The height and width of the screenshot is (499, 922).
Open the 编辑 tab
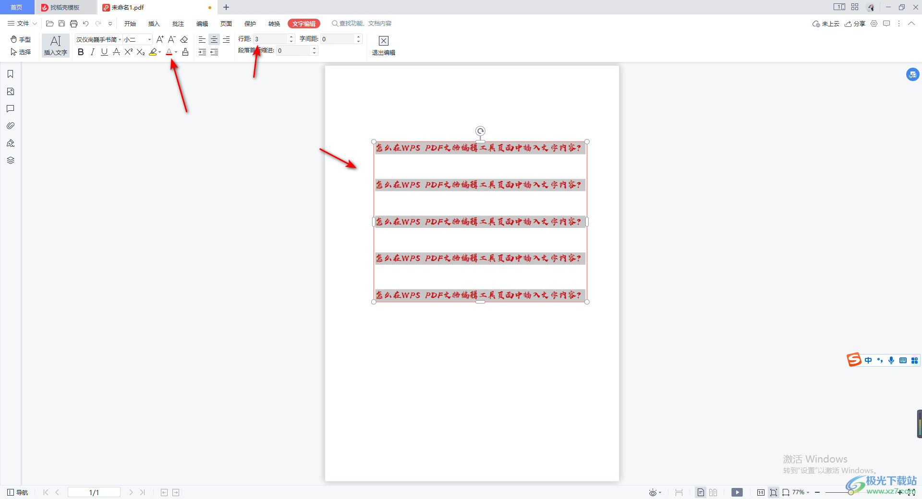point(202,24)
